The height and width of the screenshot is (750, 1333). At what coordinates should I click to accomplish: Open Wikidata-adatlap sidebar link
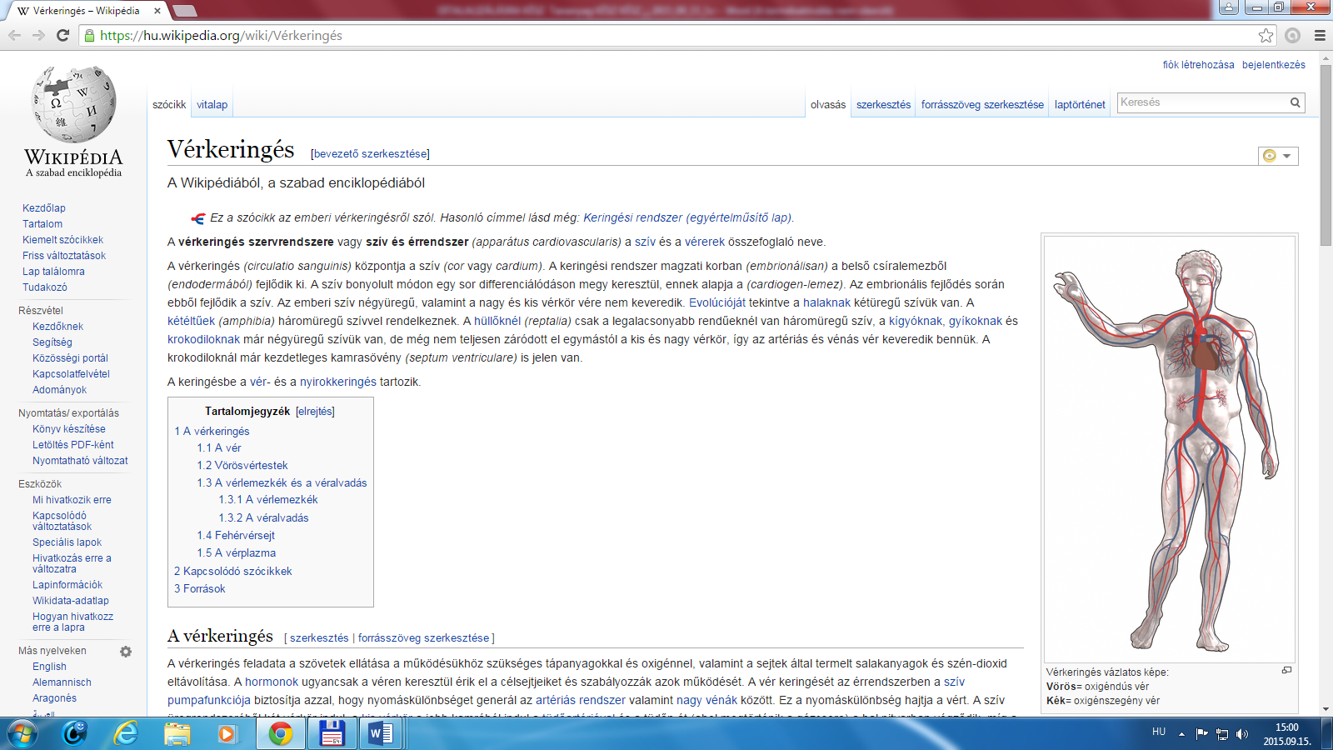(71, 601)
